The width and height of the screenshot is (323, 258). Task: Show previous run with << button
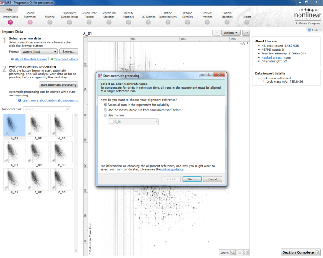pos(216,33)
